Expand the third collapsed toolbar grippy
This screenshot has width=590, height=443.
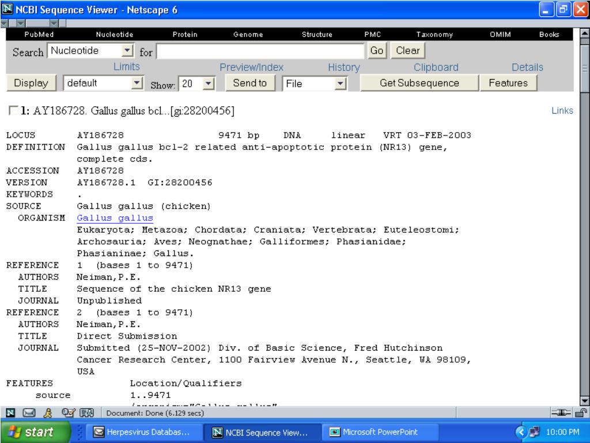[x=54, y=23]
